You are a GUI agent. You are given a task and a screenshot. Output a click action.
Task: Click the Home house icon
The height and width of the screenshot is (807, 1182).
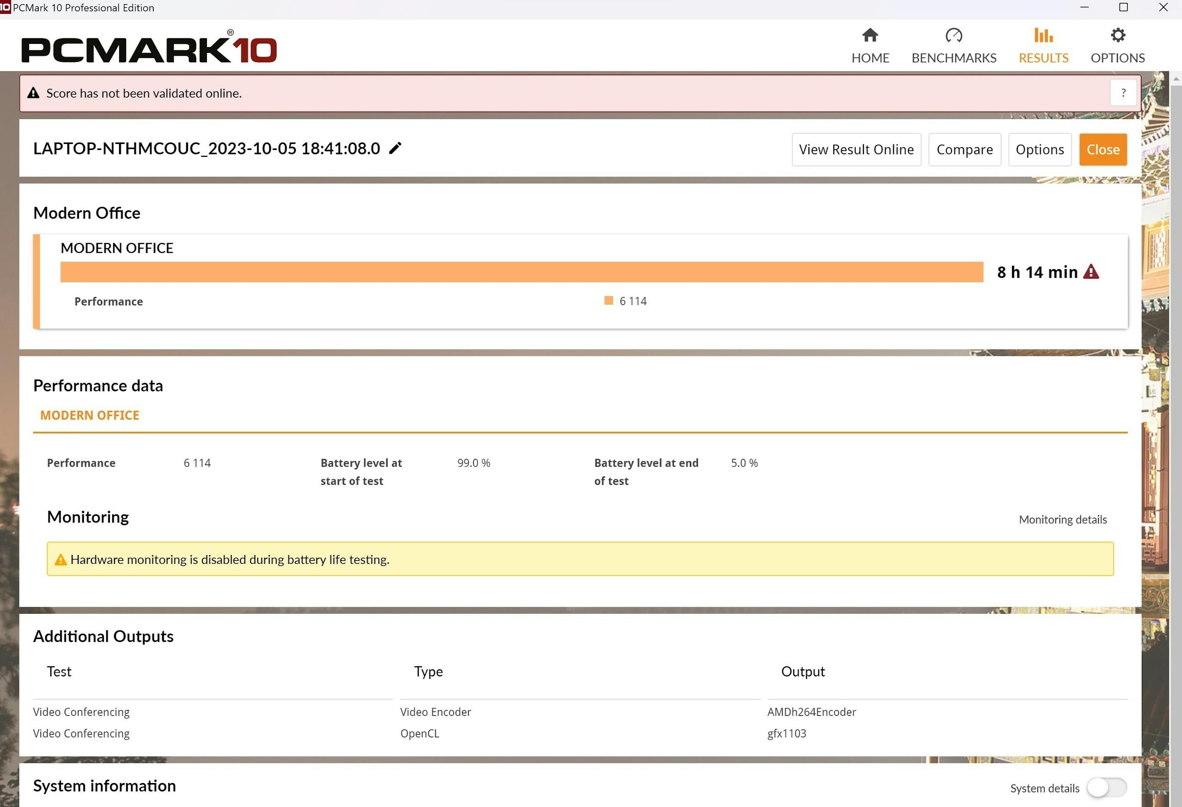[870, 35]
